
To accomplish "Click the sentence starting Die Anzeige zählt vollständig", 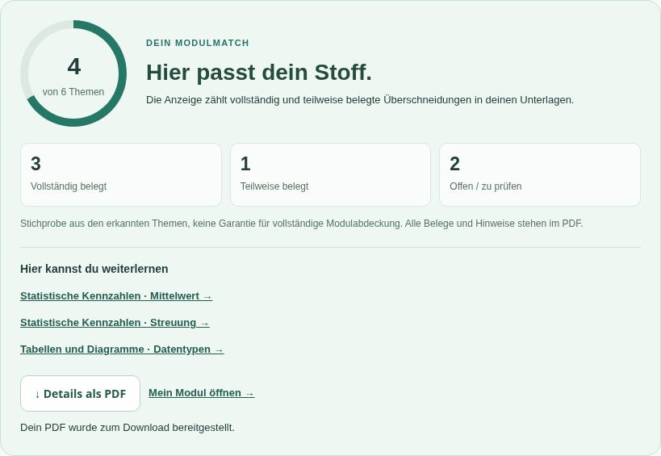I will (x=360, y=100).
